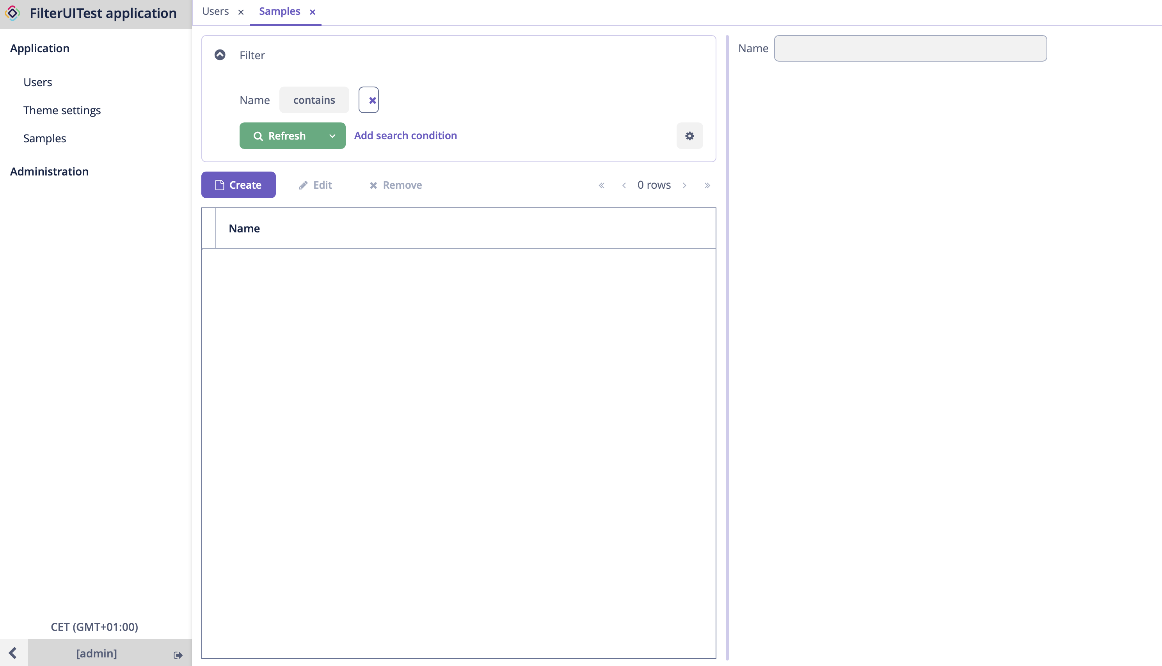1162x666 pixels.
Task: Click the Filter panel collapse icon
Action: (x=220, y=55)
